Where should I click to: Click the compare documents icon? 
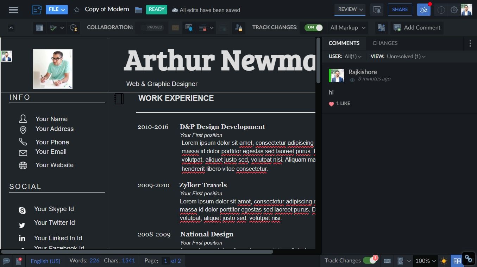381,28
